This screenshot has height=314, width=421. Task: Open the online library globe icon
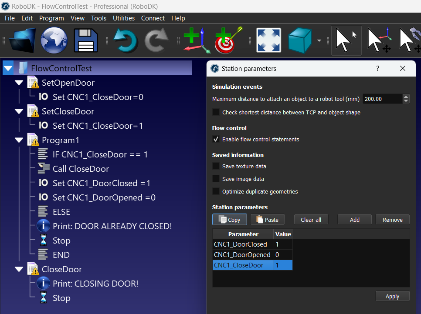click(54, 40)
